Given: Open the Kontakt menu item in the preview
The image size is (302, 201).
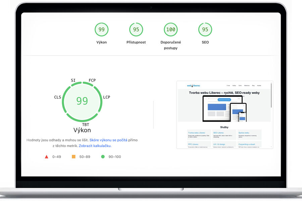Looking at the screenshot, I should pyautogui.click(x=259, y=85).
